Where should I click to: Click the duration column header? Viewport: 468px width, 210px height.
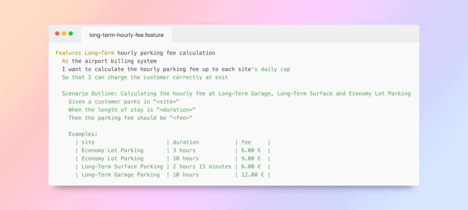(186, 142)
